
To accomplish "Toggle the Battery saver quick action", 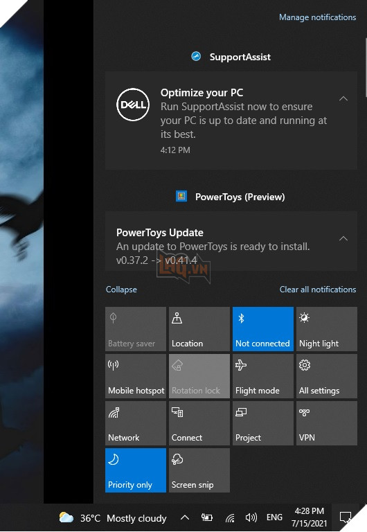I will pos(136,329).
